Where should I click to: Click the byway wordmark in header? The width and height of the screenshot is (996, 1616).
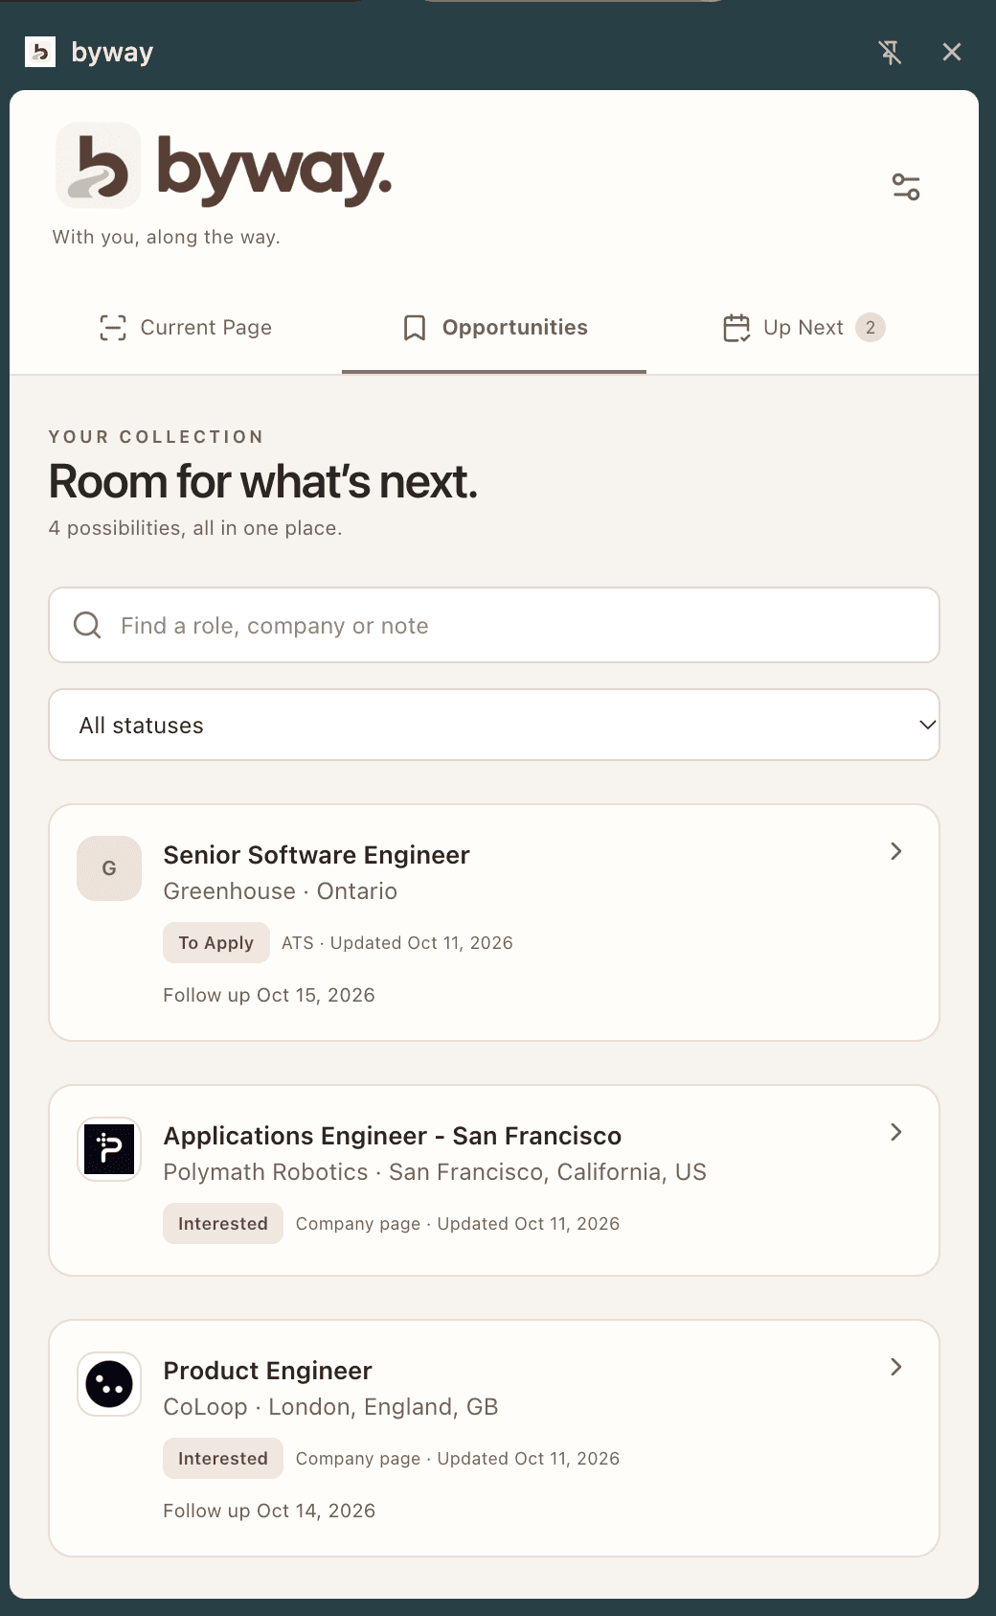(274, 170)
